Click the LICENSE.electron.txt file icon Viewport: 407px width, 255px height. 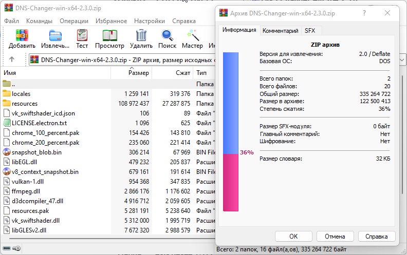[x=7, y=123]
